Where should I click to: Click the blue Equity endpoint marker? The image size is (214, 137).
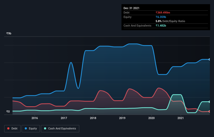210,59
